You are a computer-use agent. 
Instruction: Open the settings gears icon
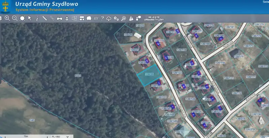click(x=116, y=18)
